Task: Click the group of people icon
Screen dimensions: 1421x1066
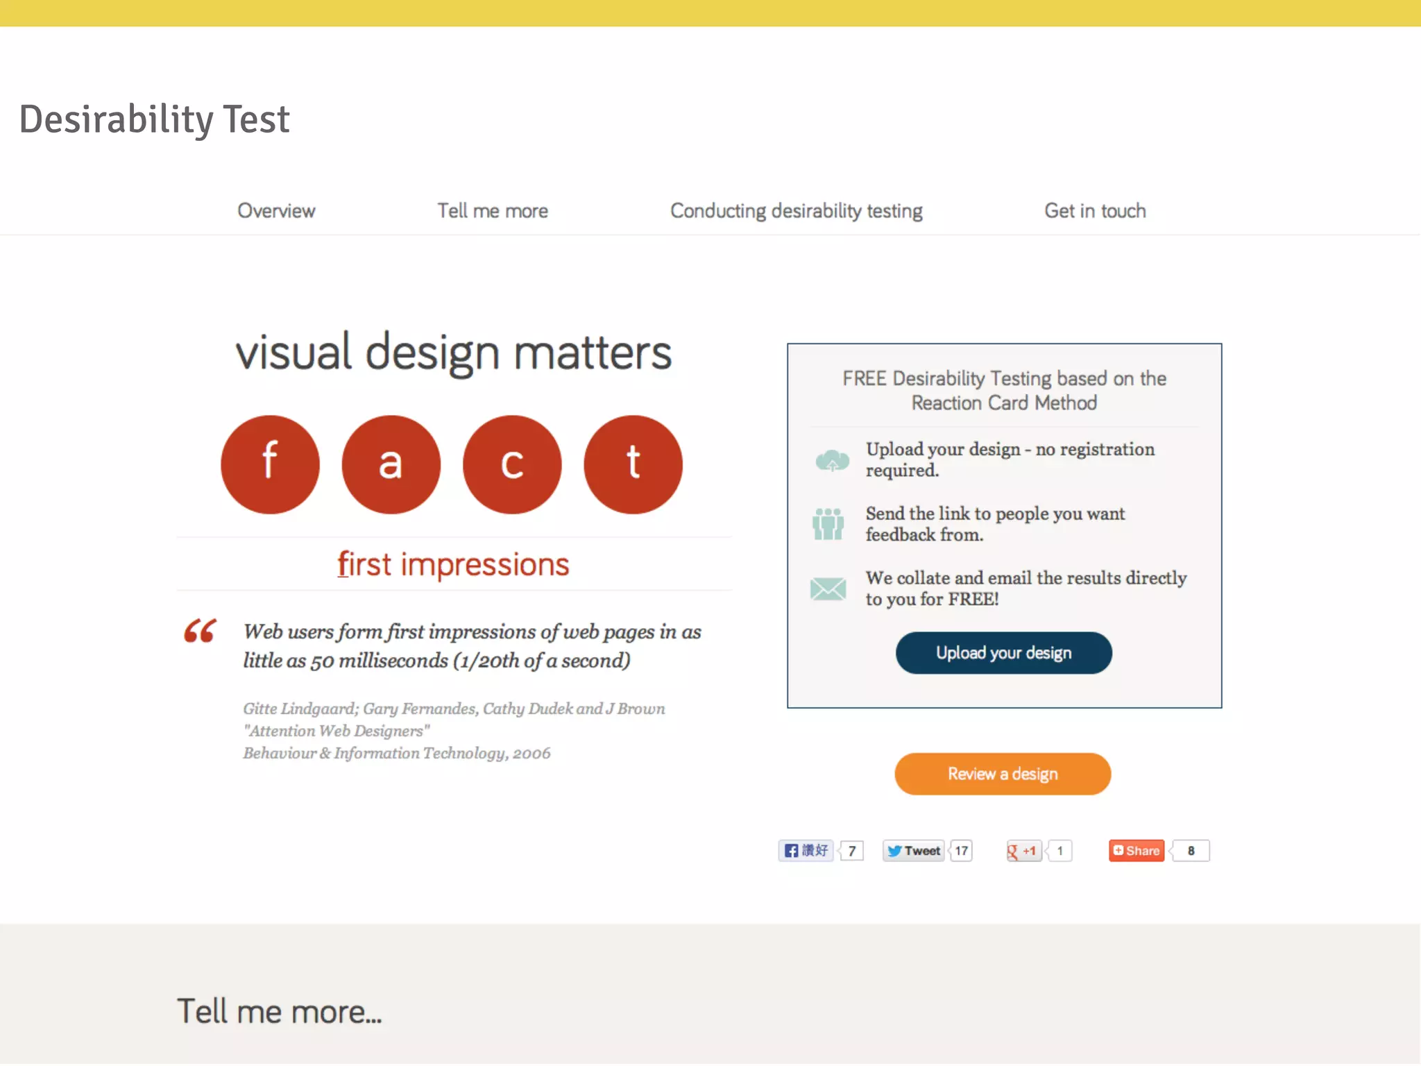Action: [x=828, y=524]
